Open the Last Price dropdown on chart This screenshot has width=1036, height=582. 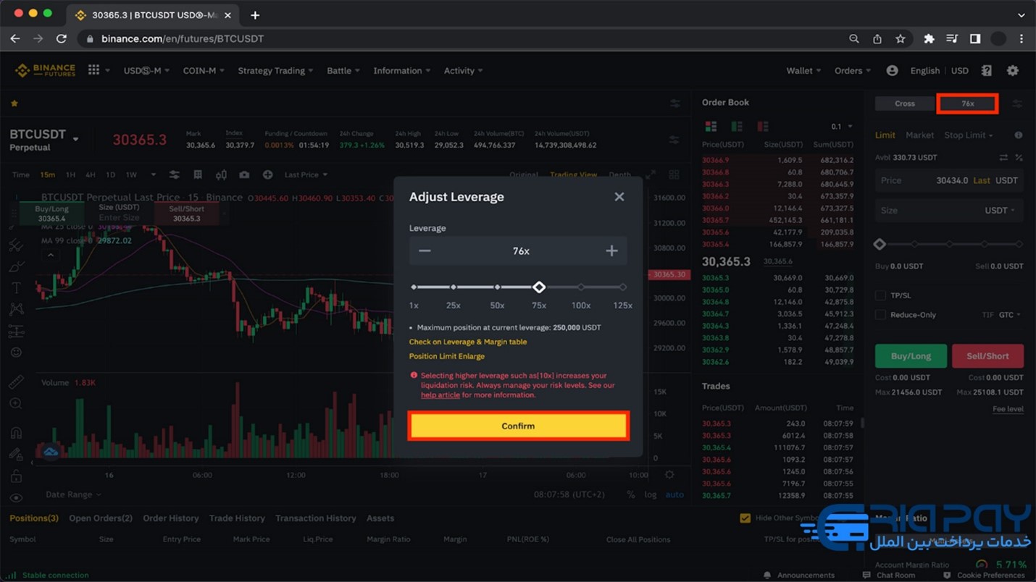click(x=306, y=174)
